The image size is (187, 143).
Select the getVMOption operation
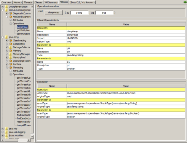click(23, 30)
